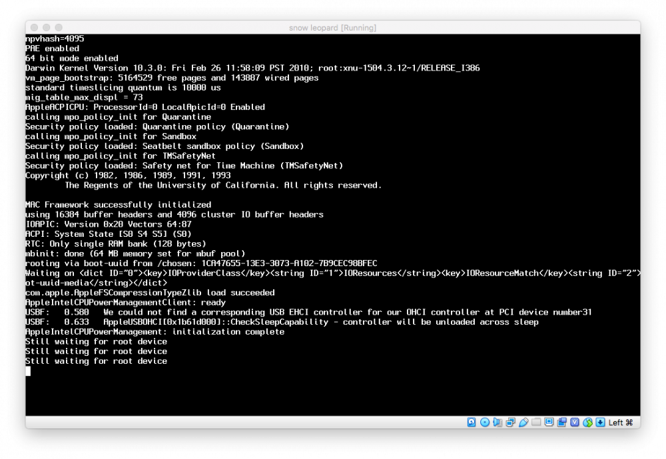
Task: Click the shared folders icon
Action: click(x=536, y=422)
